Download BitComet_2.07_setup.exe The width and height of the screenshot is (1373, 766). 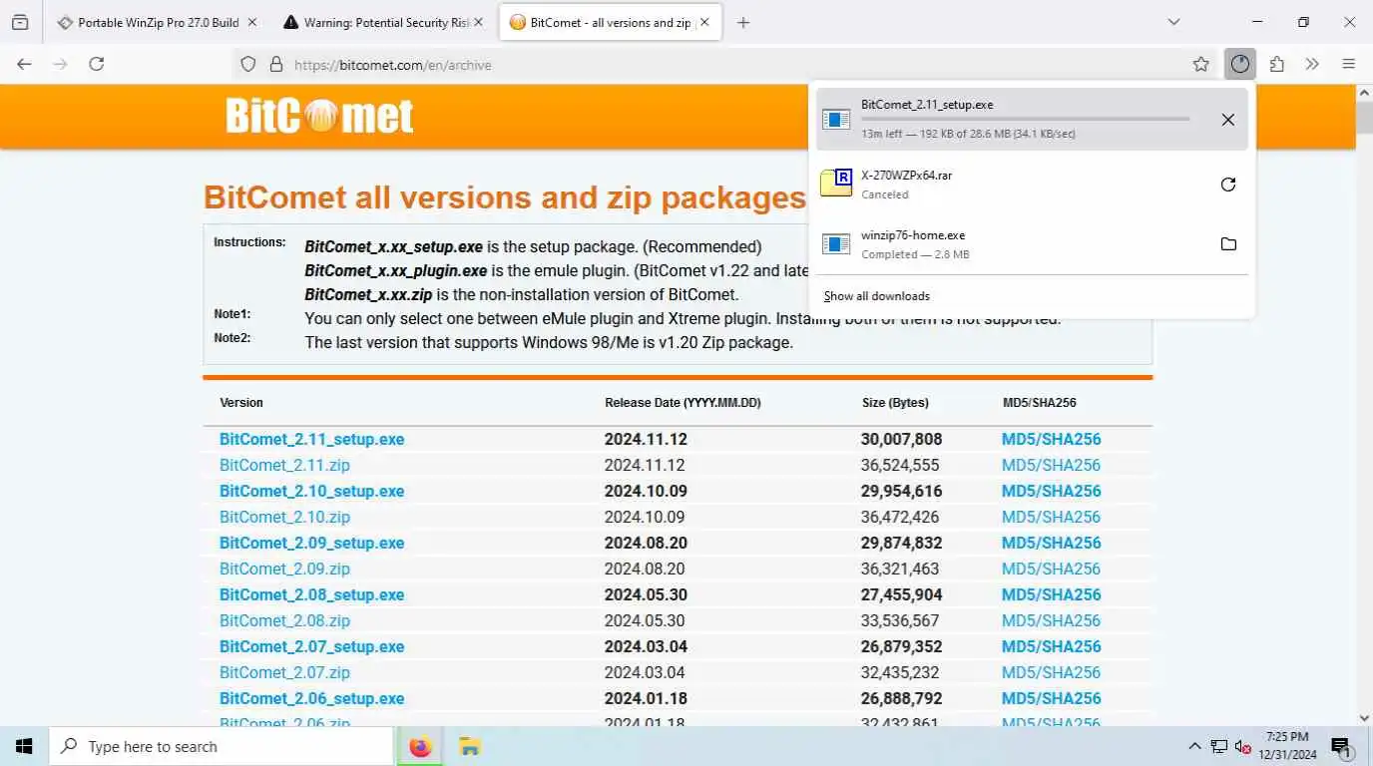pyautogui.click(x=311, y=646)
